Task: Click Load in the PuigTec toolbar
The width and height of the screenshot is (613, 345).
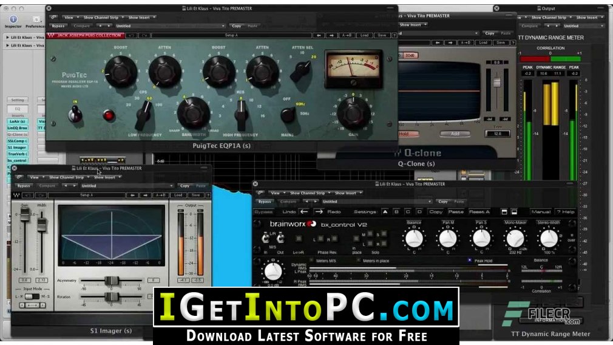Action: point(364,35)
